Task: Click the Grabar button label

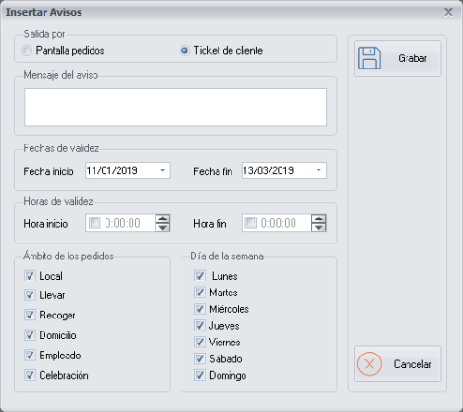Action: [x=412, y=58]
